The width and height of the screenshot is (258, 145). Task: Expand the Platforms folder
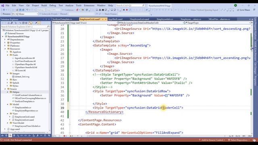tap(5, 46)
